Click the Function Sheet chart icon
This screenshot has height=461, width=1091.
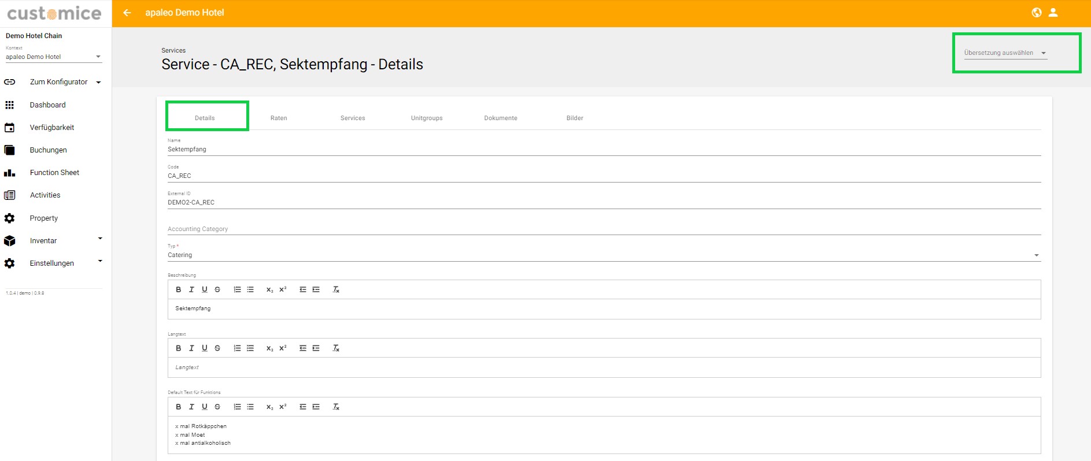9,172
